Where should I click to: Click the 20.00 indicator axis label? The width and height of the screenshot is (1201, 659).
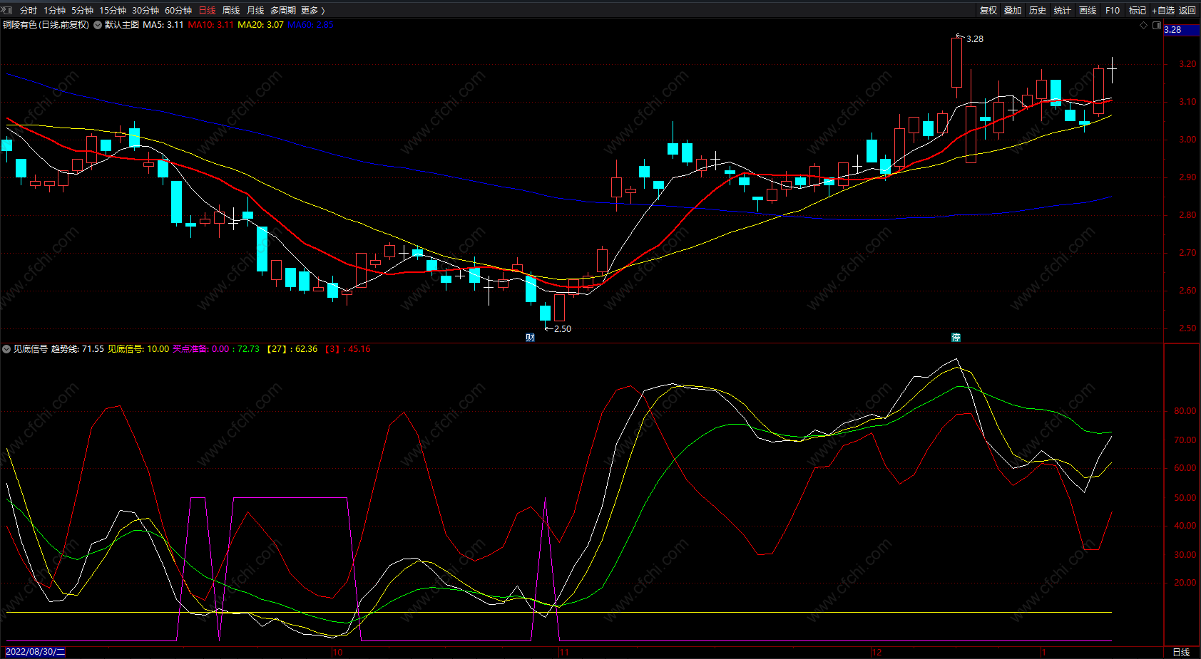click(1185, 583)
